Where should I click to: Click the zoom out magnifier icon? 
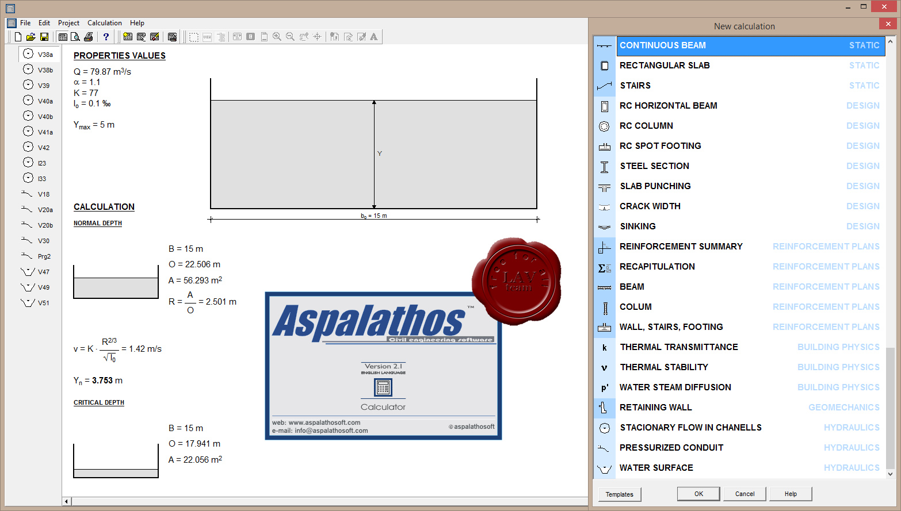290,37
